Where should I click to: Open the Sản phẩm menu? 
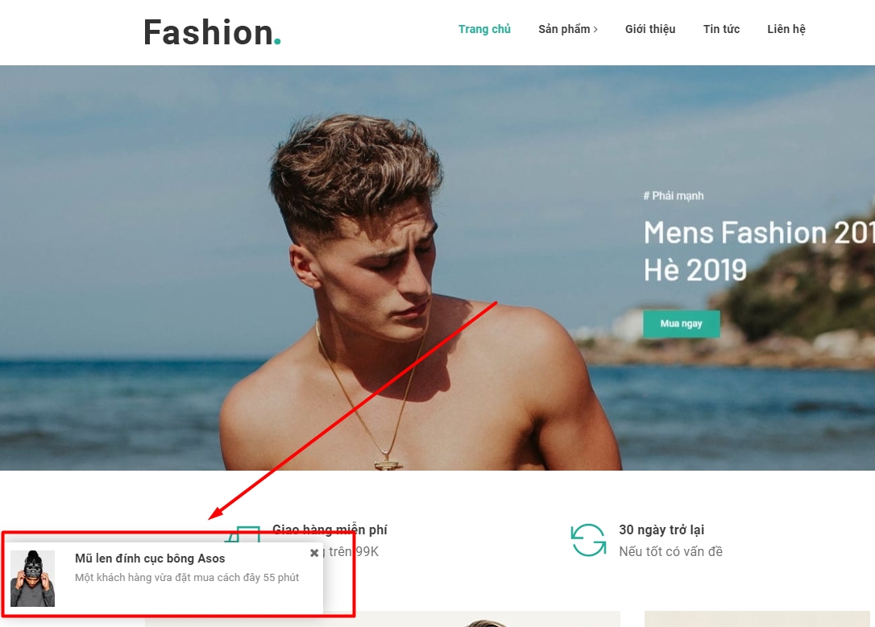pyautogui.click(x=564, y=29)
